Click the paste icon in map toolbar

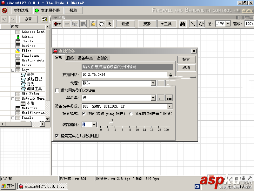pos(83,24)
